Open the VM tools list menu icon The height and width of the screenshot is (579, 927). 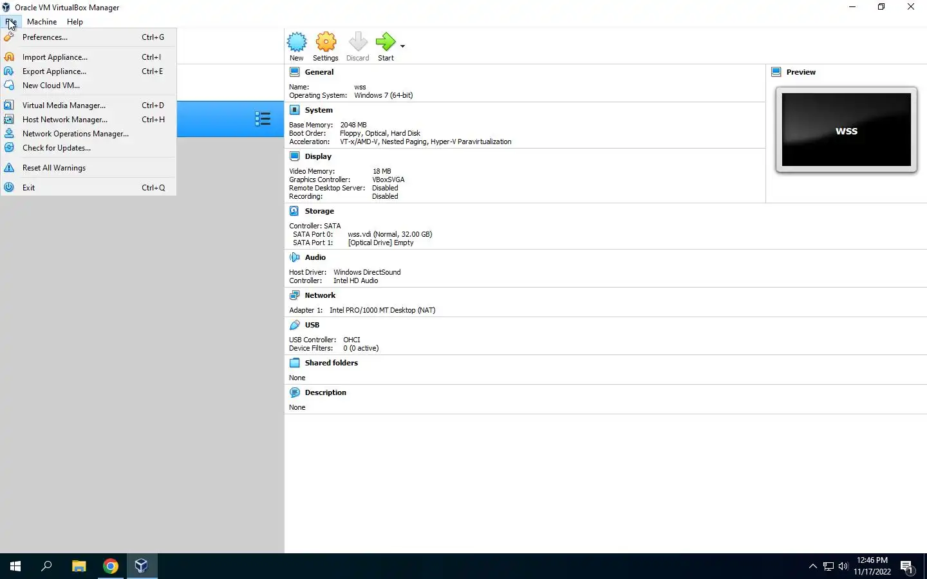[263, 119]
